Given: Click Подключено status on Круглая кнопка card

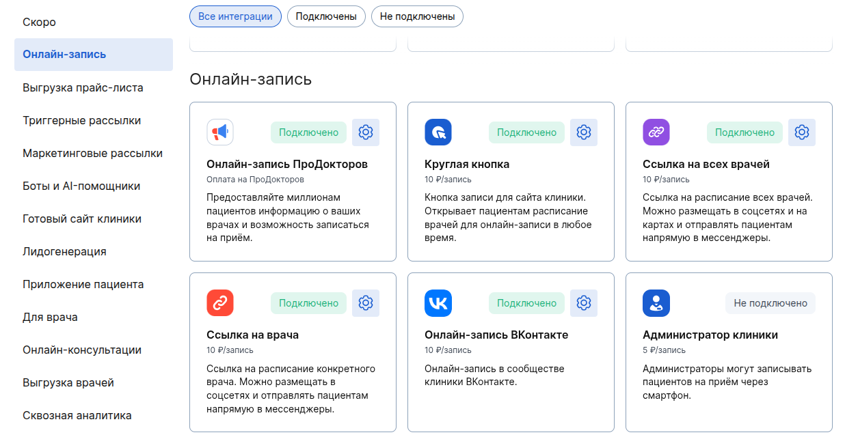Looking at the screenshot, I should pyautogui.click(x=526, y=132).
